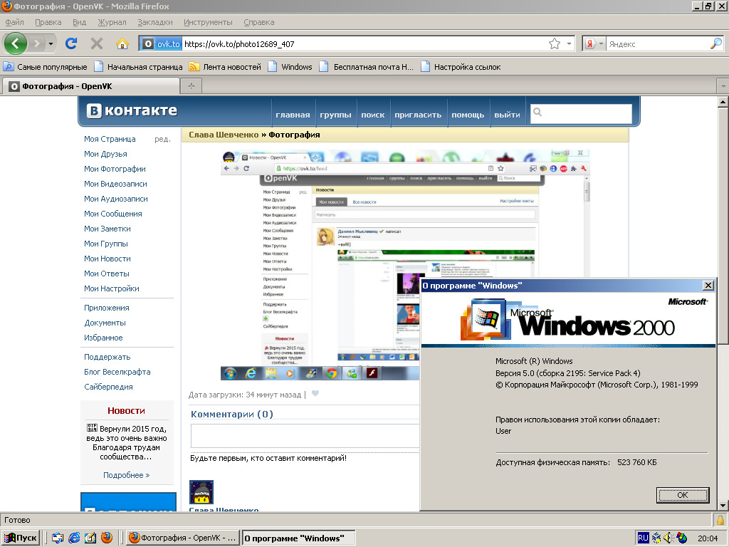The image size is (729, 547).
Task: Open Мои Аудиозаписи in sidebar
Action: coord(116,198)
